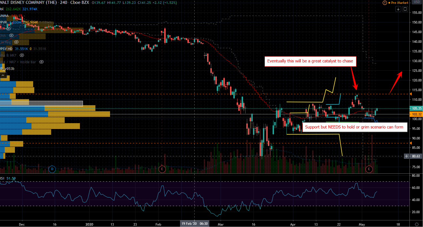Click the orange 102.32 price label
Image resolution: width=423 pixels, height=227 pixels.
click(416, 114)
